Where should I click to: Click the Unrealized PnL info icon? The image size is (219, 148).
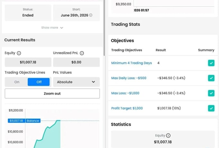click(82, 53)
